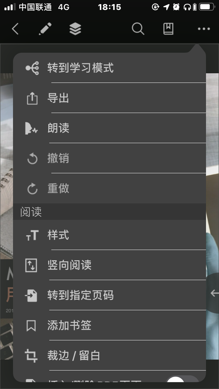Close menu via three-dots more button

pyautogui.click(x=204, y=29)
